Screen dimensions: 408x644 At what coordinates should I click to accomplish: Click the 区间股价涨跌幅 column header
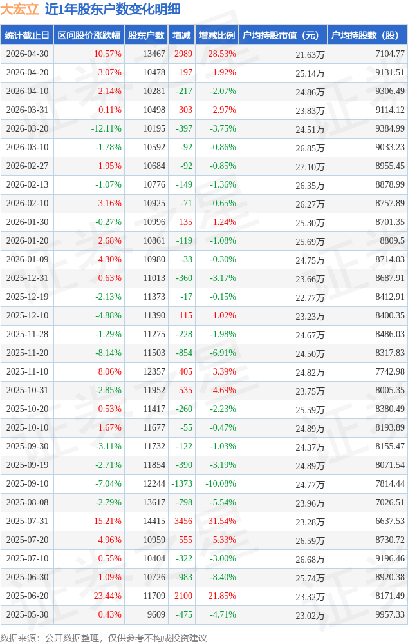tap(89, 35)
